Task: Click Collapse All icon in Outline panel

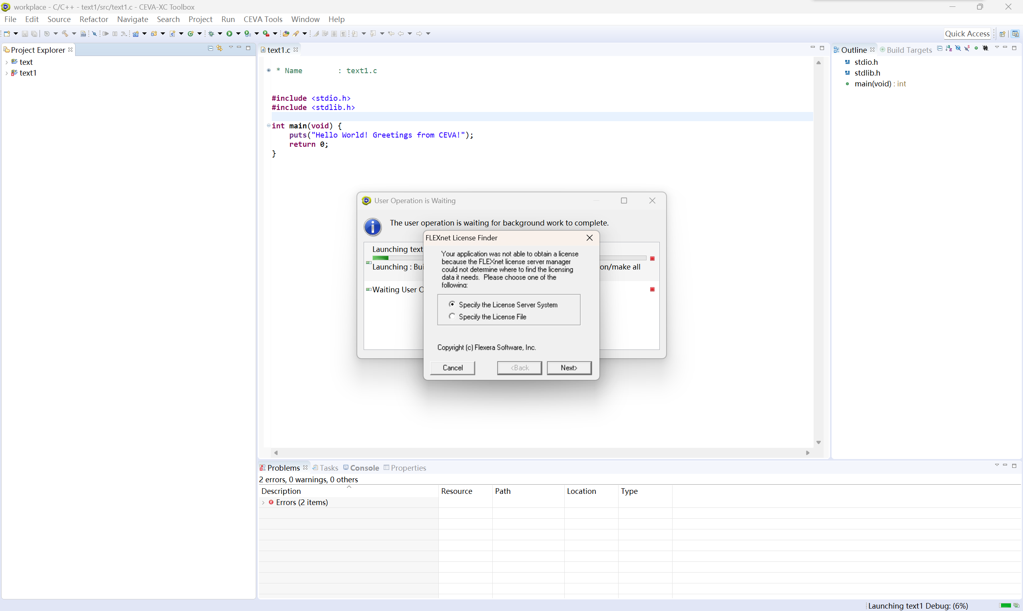Action: tap(940, 48)
